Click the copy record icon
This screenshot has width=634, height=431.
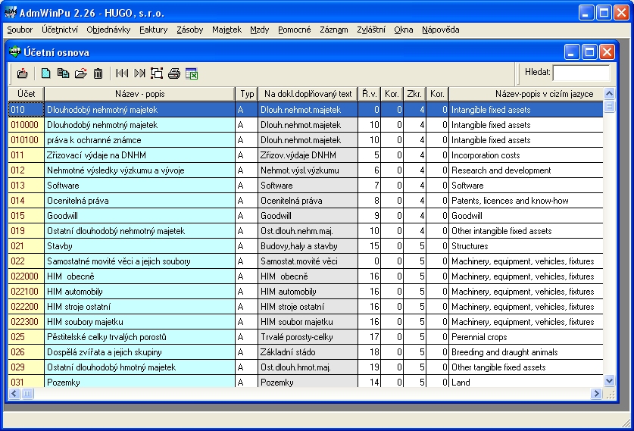click(63, 73)
